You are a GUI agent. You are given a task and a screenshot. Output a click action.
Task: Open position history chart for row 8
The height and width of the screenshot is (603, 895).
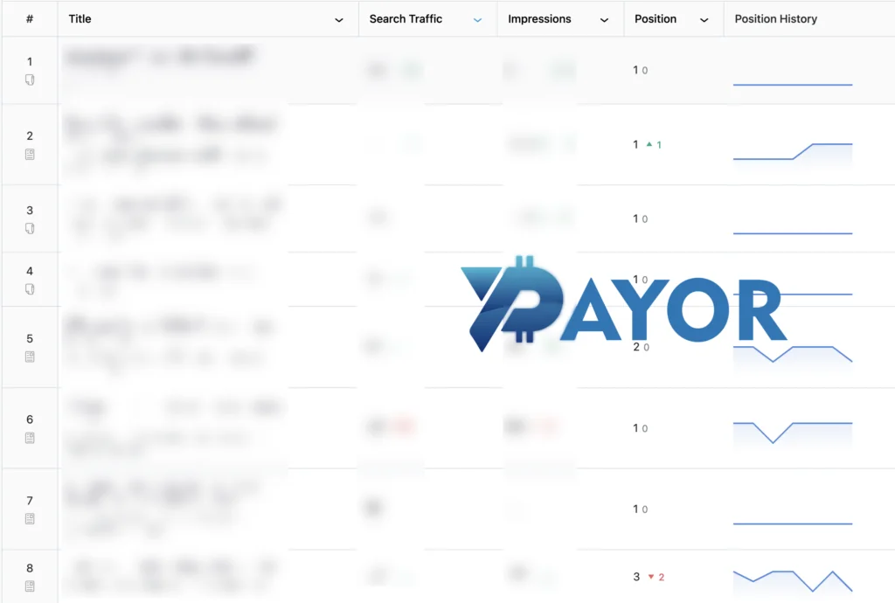pos(793,581)
